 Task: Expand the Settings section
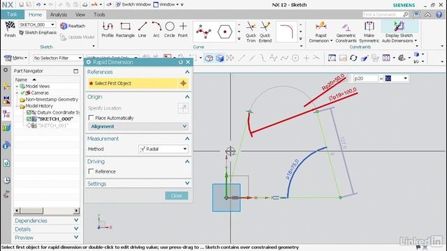pyautogui.click(x=138, y=183)
